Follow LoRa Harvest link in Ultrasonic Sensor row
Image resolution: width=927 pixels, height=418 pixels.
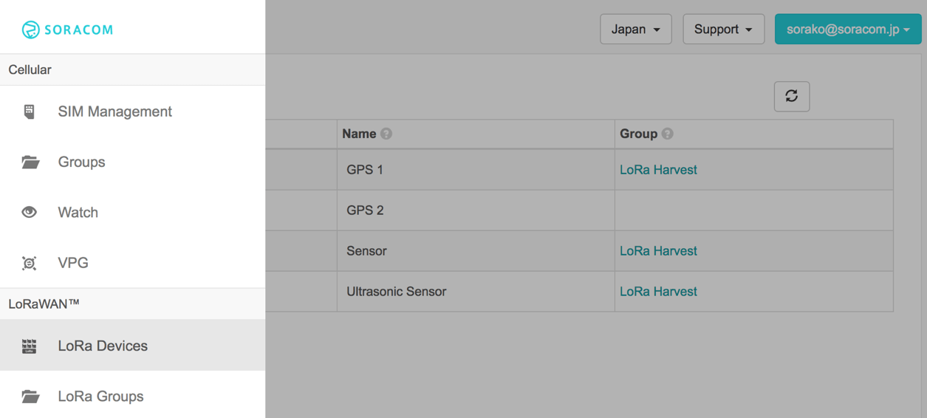pos(658,292)
